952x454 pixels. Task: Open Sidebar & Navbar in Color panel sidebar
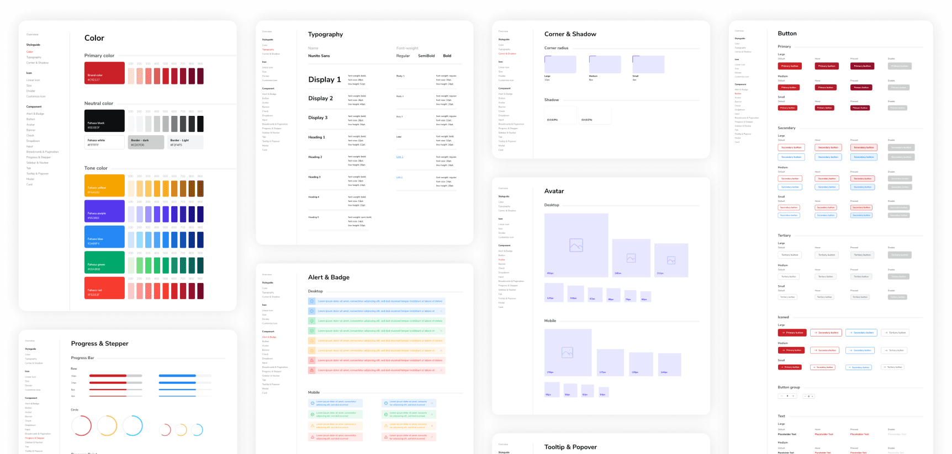click(x=38, y=163)
